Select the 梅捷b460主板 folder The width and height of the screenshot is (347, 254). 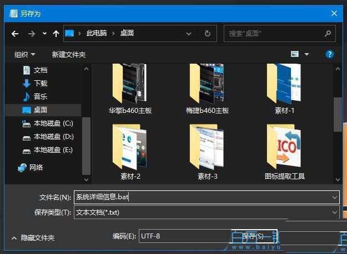click(207, 89)
